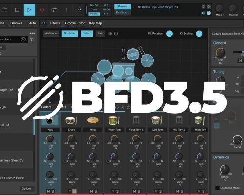Select the Kick drum thumbnail
The width and height of the screenshot is (244, 195).
tap(50, 120)
